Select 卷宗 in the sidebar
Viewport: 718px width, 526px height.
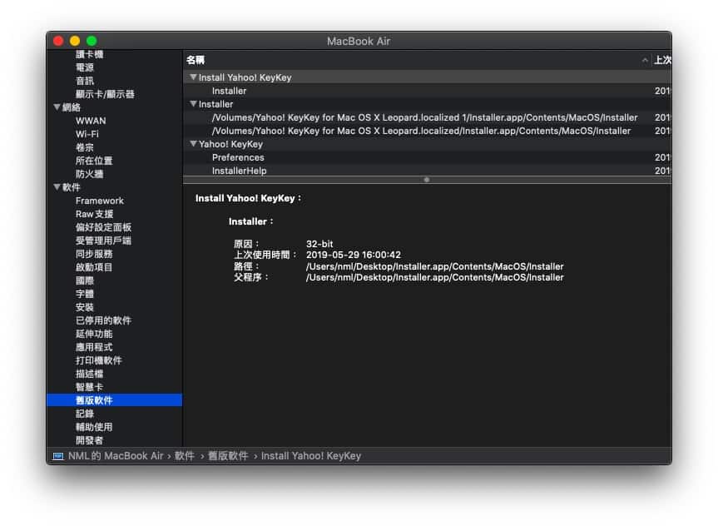pyautogui.click(x=85, y=147)
